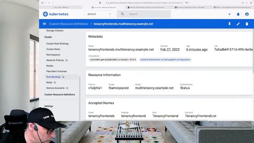
Task: Click the Namespaced scope value
Action: tap(119, 88)
